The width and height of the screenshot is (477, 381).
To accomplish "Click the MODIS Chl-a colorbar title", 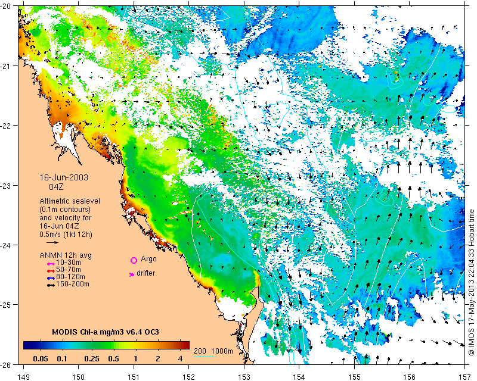I will [x=106, y=332].
